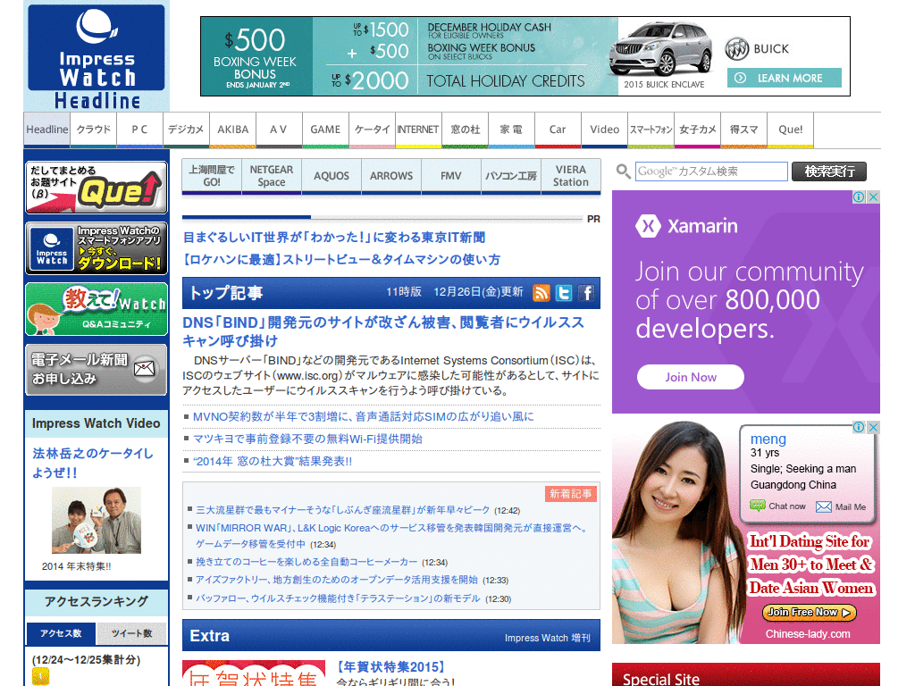Image resolution: width=915 pixels, height=686 pixels.
Task: Click LEARN MORE in Buick banner
Action: click(x=785, y=78)
